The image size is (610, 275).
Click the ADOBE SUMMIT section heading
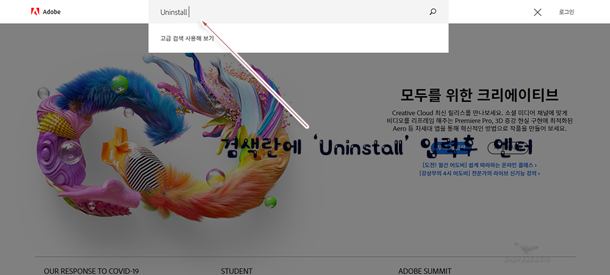(425, 271)
